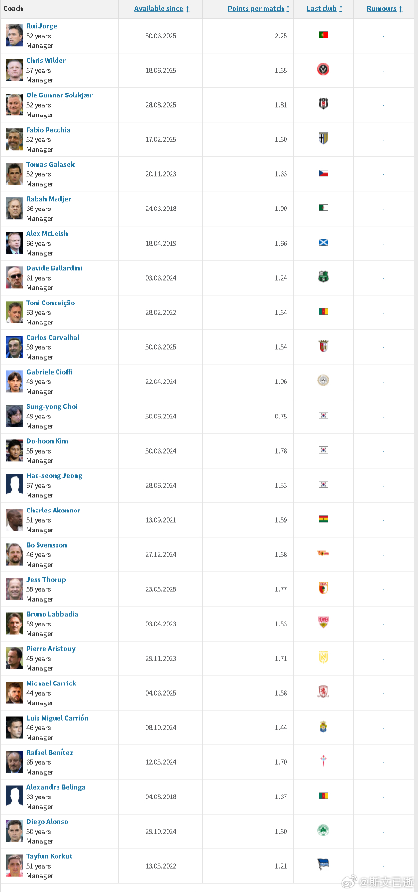Open Michael Carrick profile link

(51, 683)
